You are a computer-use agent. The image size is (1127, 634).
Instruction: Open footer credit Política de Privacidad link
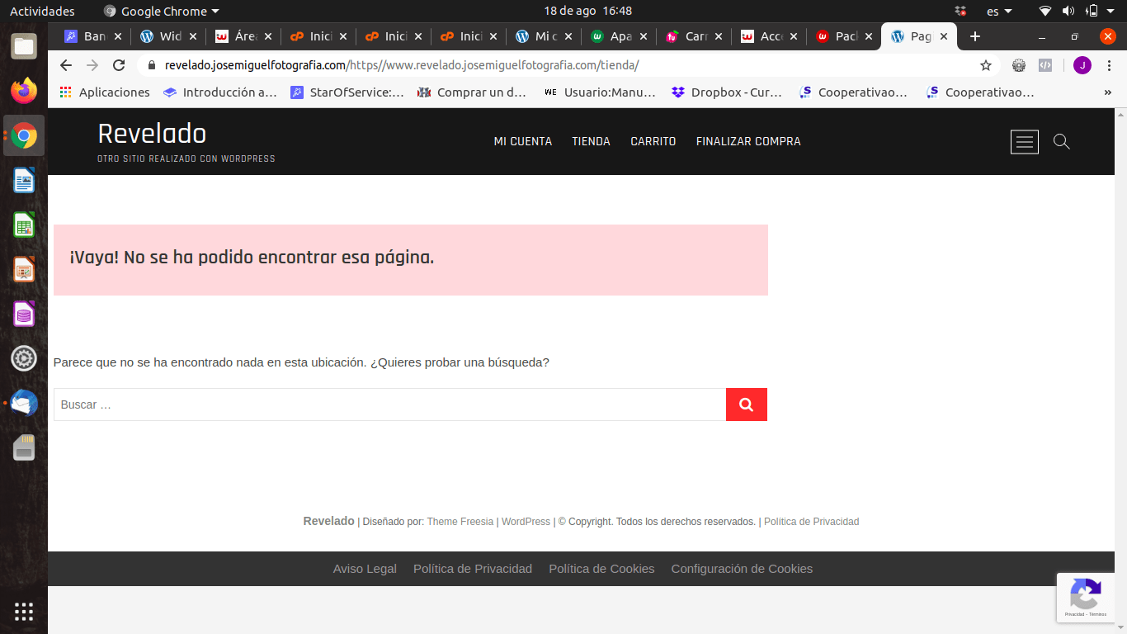coord(811,522)
